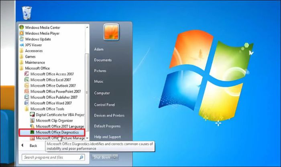
Task: Select XPS Viewer label
Action: [33, 45]
